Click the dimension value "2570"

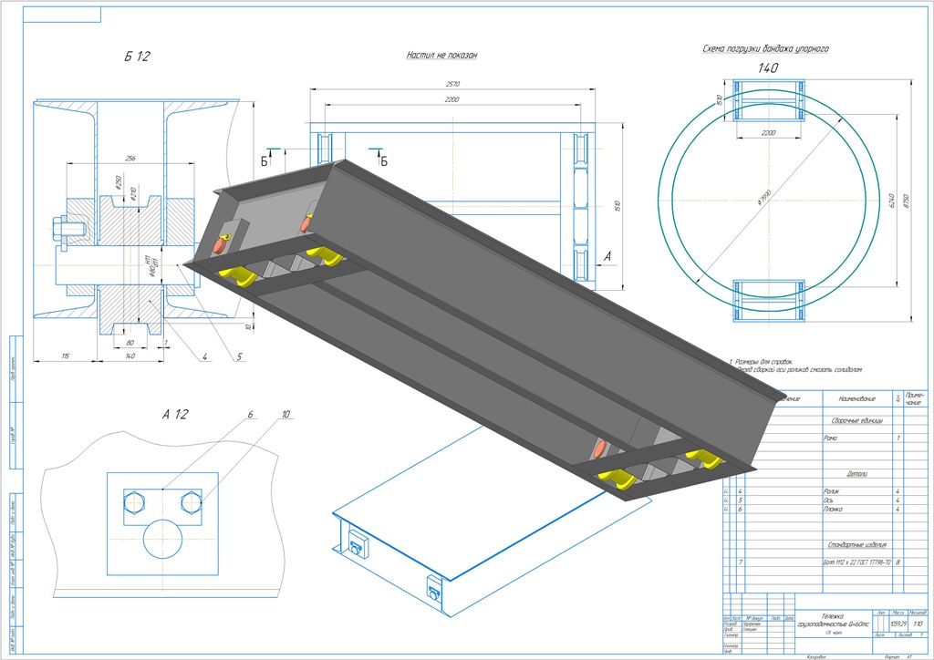coord(452,84)
